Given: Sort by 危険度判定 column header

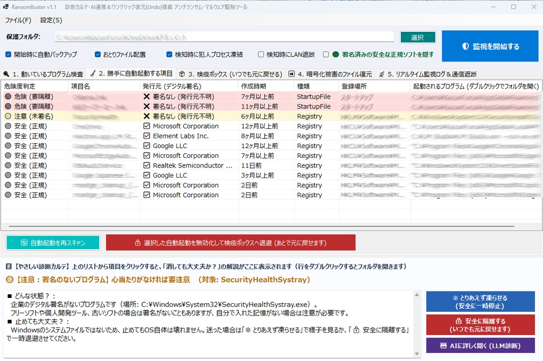Looking at the screenshot, I should (x=34, y=86).
